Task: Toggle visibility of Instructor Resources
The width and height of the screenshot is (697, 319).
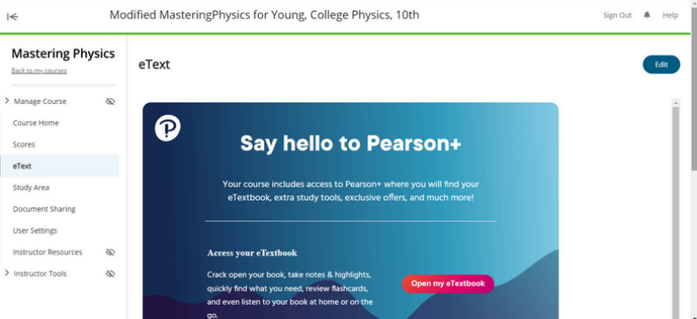Action: 110,252
